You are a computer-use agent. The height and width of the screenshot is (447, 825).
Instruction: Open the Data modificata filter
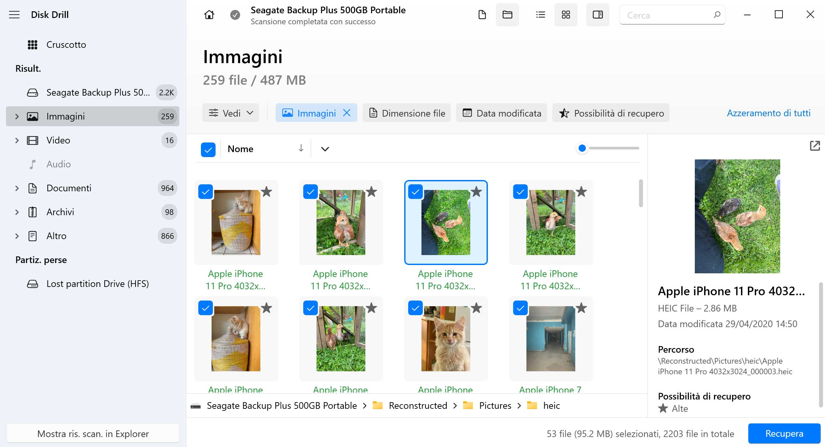coord(502,113)
